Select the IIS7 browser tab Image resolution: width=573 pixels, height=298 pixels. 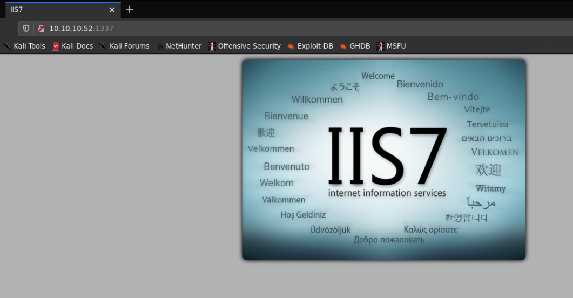[63, 10]
